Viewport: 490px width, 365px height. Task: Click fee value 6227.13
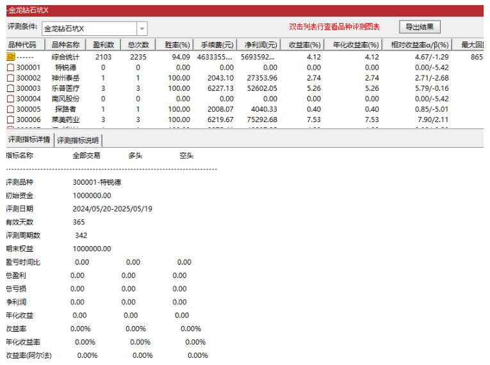click(x=220, y=88)
